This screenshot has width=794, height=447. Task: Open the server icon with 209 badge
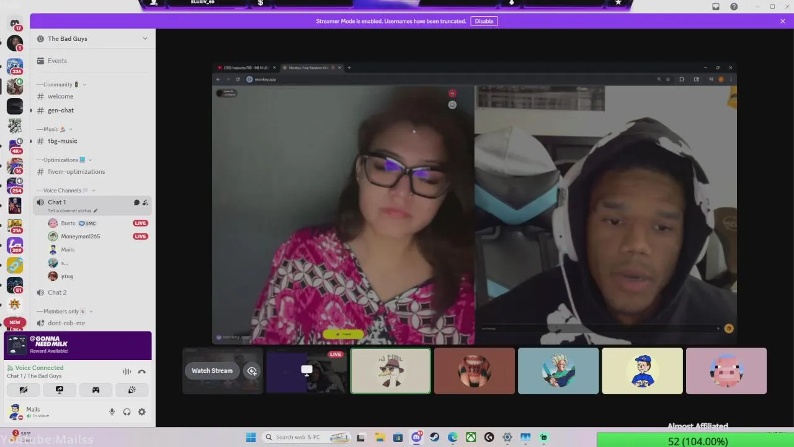[x=15, y=245]
